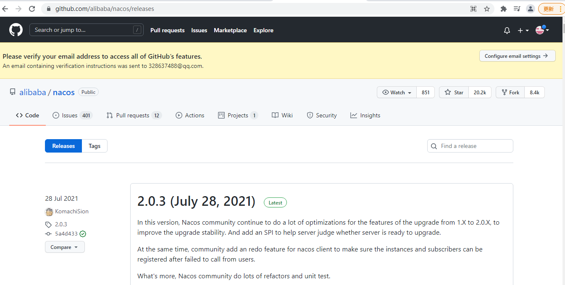The image size is (565, 285).
Task: Click the 851 watchers count
Action: (x=426, y=92)
